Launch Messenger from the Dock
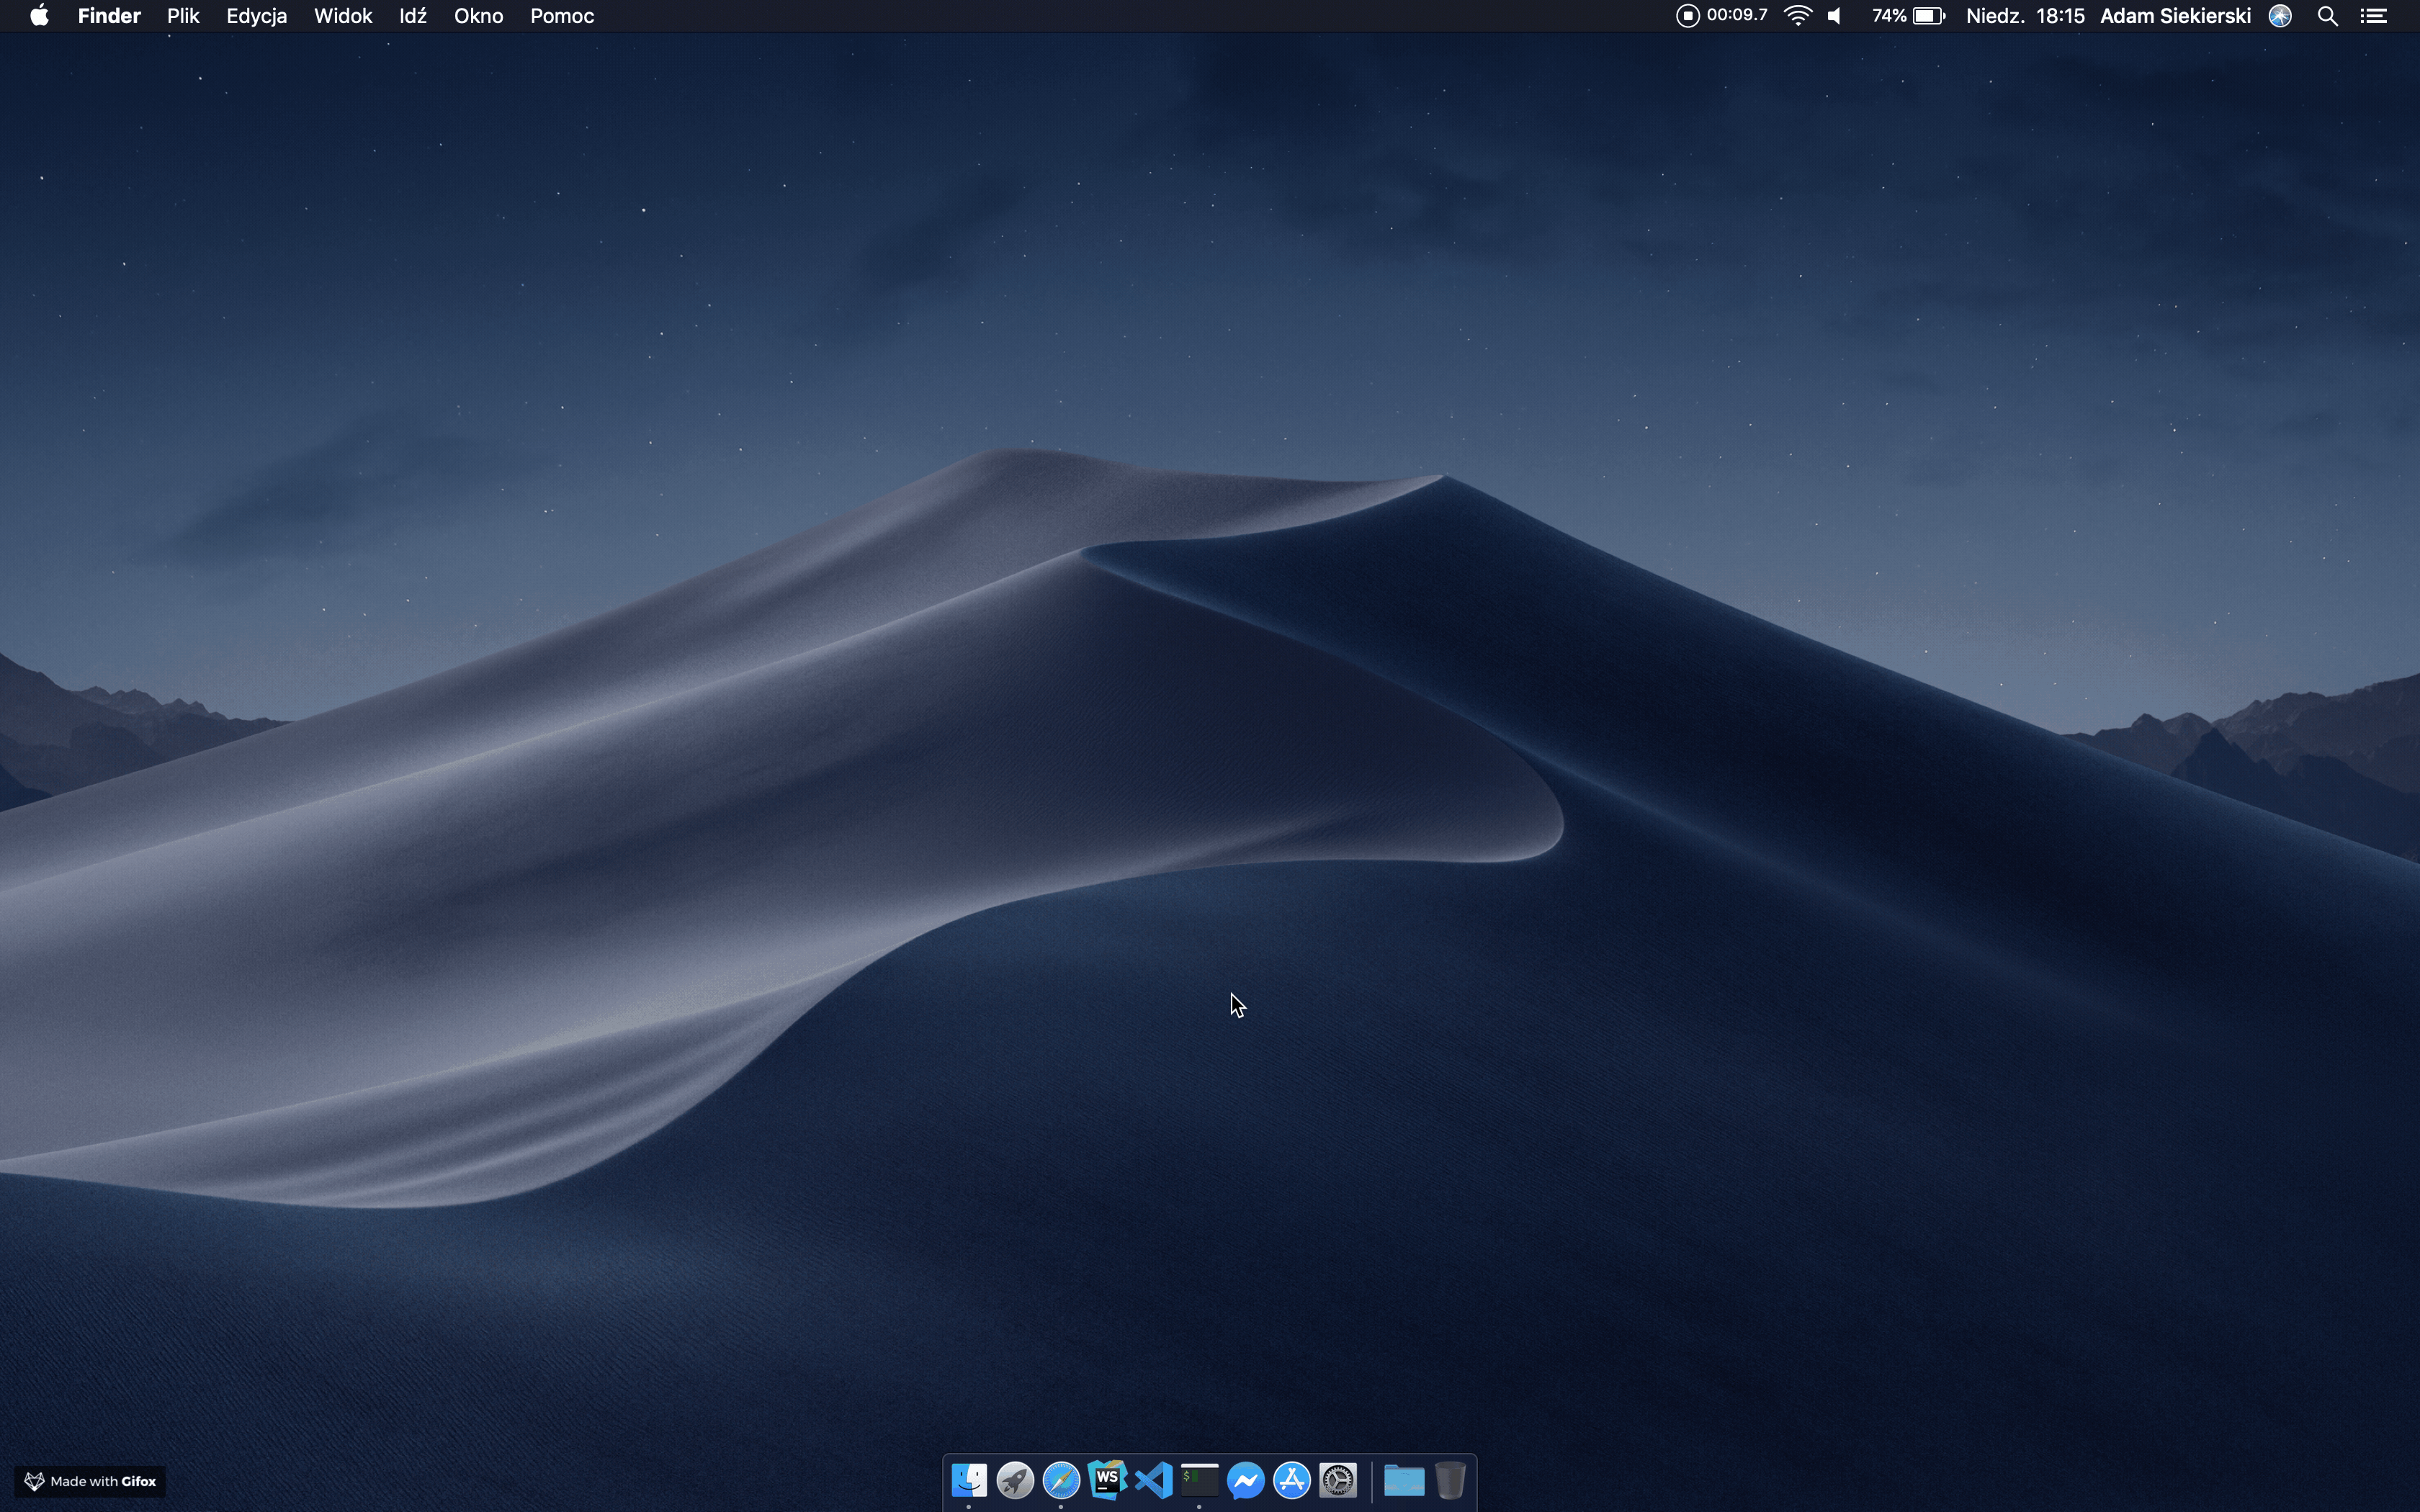 (x=1246, y=1480)
